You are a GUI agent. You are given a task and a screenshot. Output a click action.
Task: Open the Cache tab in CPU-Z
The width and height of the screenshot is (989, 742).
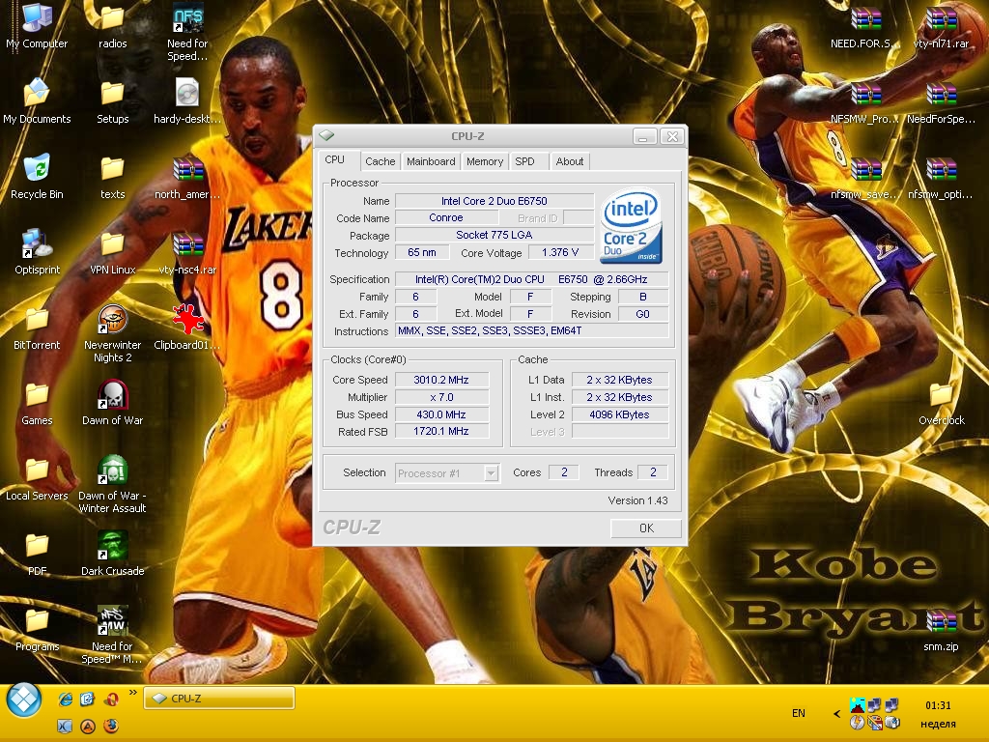click(x=380, y=161)
